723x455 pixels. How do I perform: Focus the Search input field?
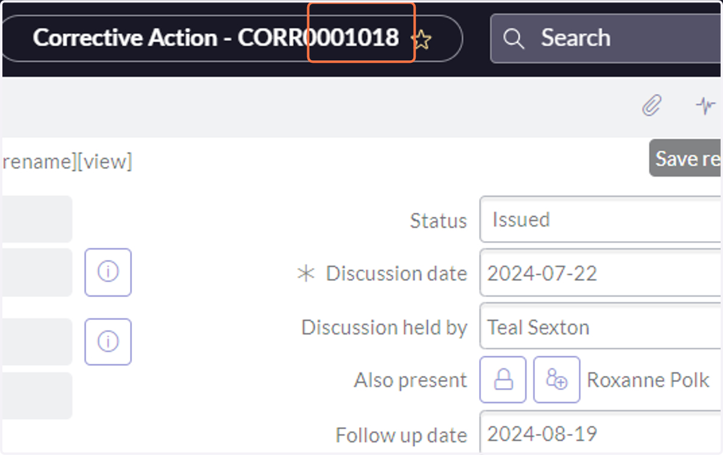pyautogui.click(x=607, y=39)
